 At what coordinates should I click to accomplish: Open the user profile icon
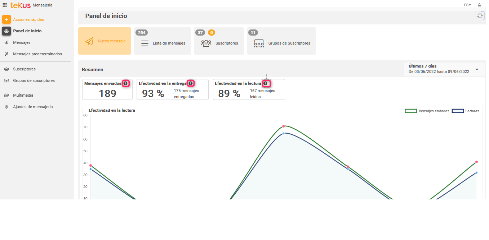tap(479, 5)
